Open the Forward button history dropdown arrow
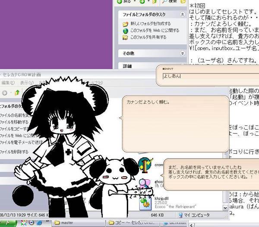Viewport: 259px width, 227px height. [148, 1]
